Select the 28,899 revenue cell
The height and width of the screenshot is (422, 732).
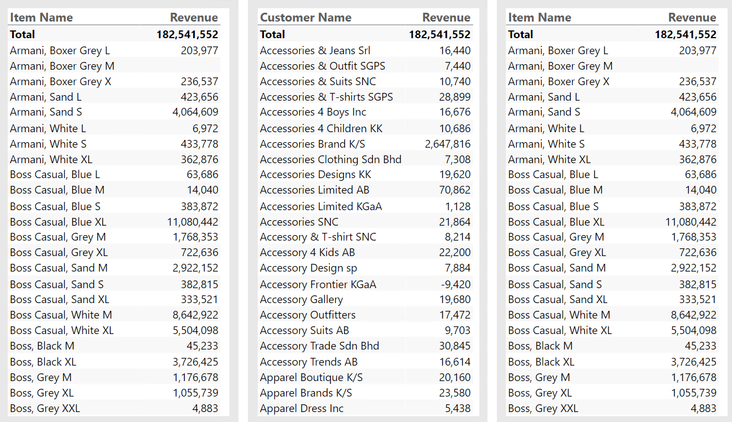click(454, 97)
